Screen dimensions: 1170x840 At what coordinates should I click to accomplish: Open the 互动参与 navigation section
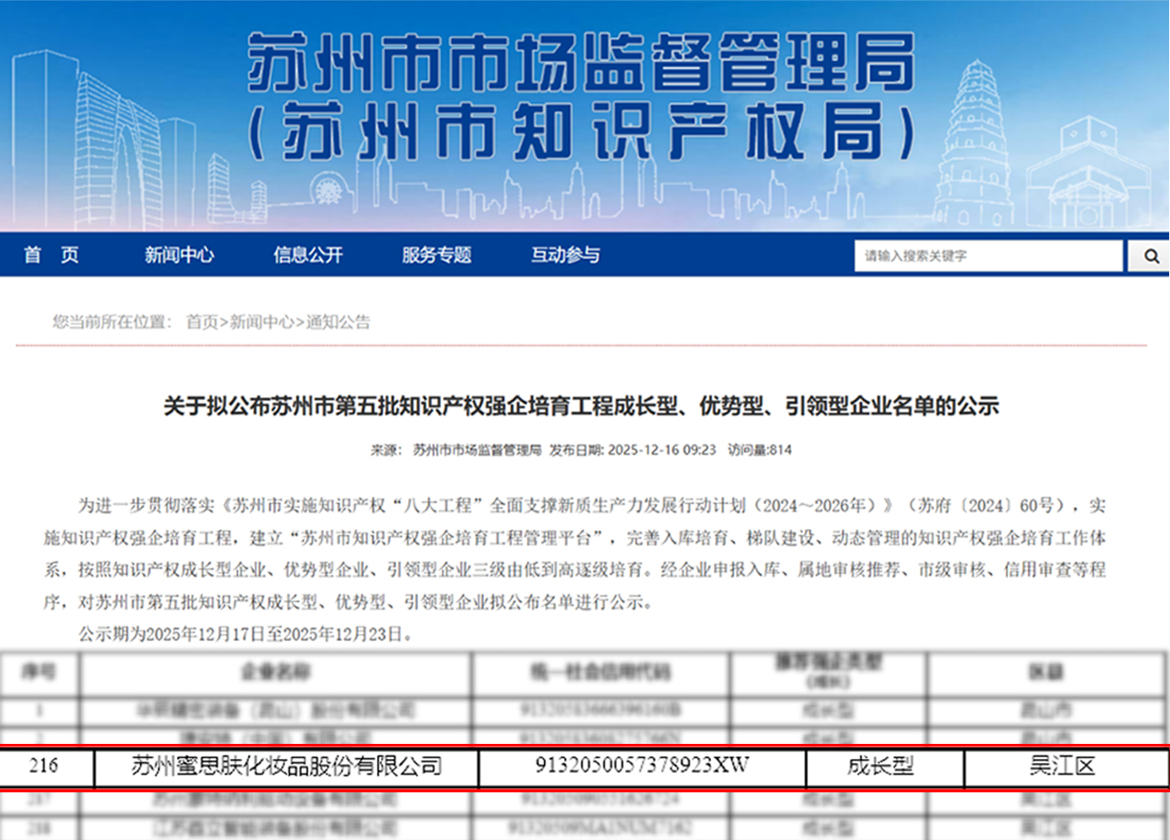pos(565,256)
